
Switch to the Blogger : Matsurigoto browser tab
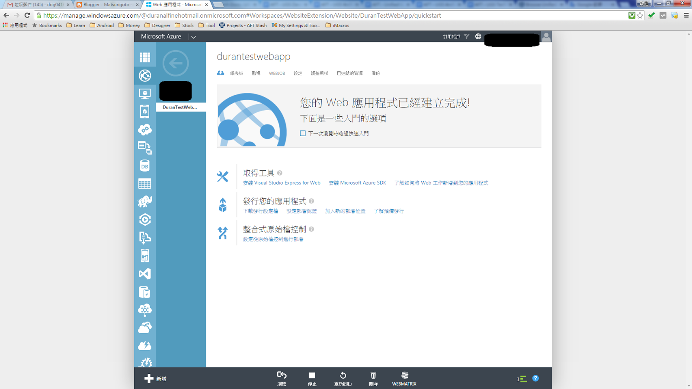tap(108, 5)
